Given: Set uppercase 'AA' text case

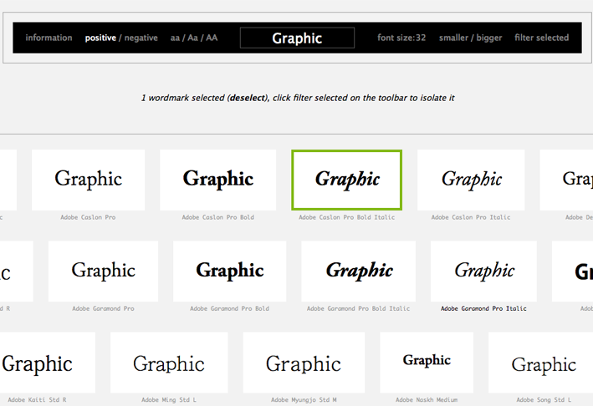Looking at the screenshot, I should [x=212, y=38].
